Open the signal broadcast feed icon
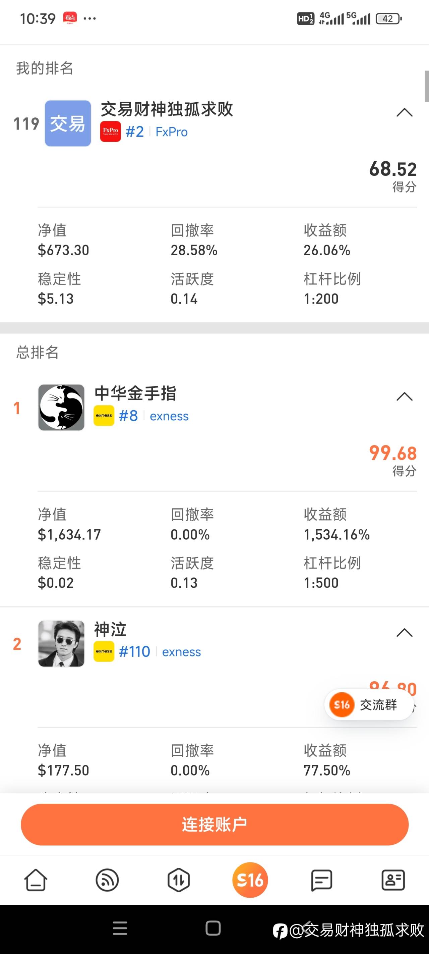This screenshot has width=429, height=954. 107,880
